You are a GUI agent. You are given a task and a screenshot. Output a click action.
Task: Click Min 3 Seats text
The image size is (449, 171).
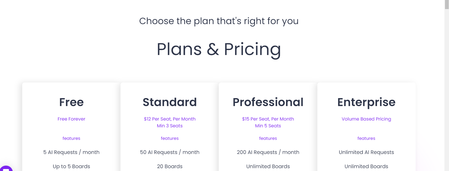[x=170, y=126]
